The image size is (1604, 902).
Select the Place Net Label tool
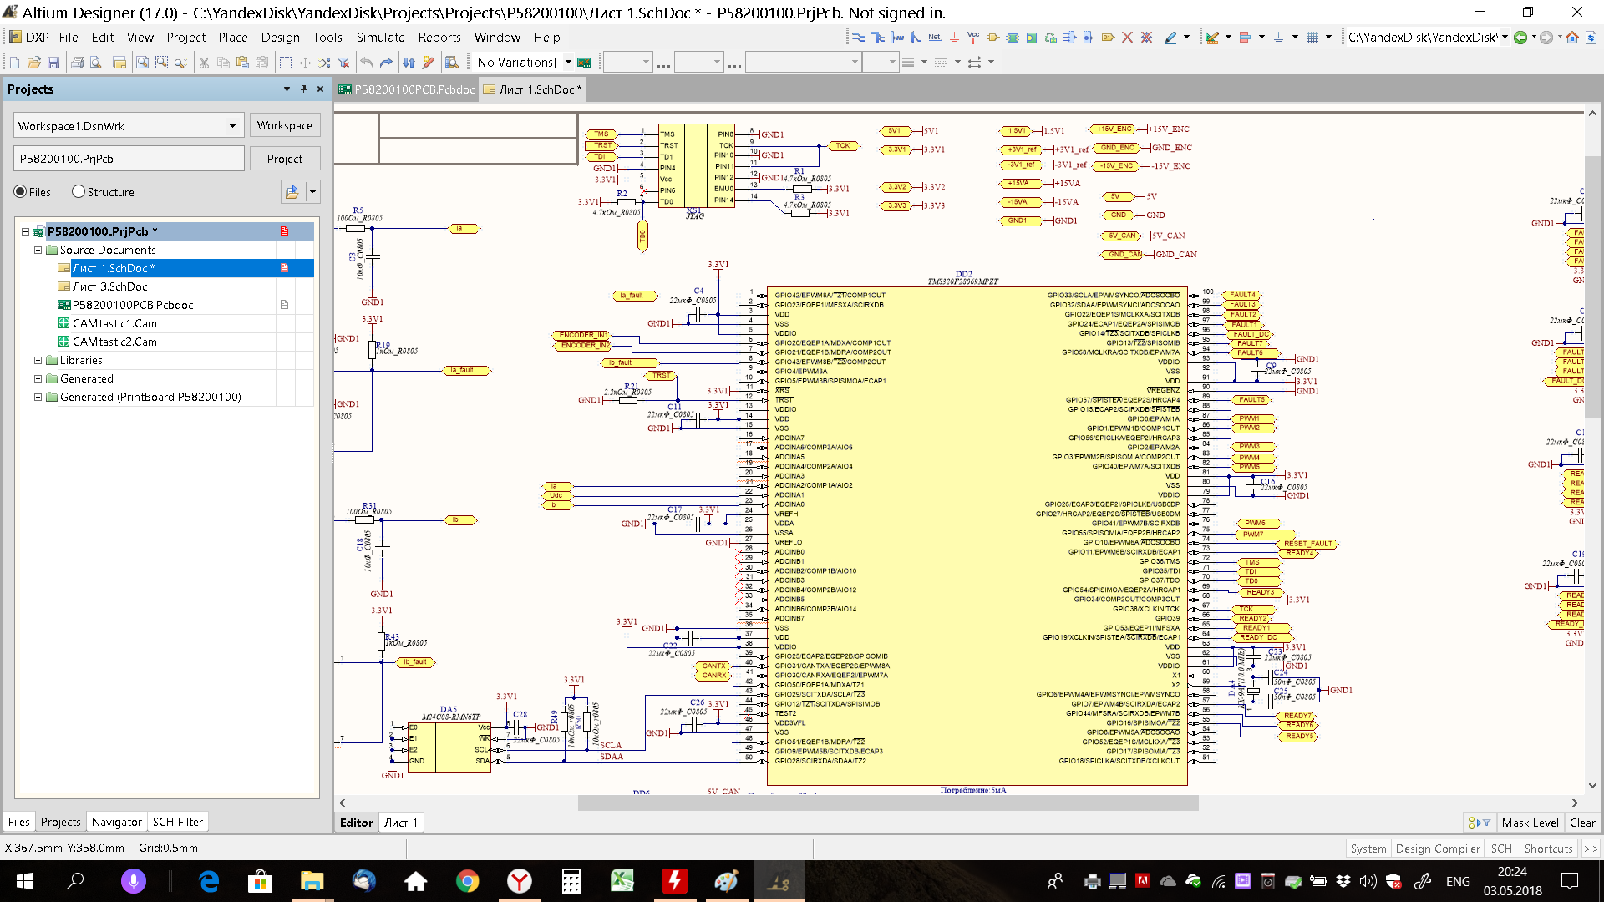point(935,38)
